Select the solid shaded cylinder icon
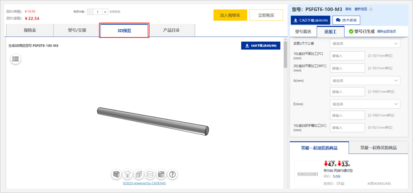This screenshot has height=193, width=413. [161, 174]
